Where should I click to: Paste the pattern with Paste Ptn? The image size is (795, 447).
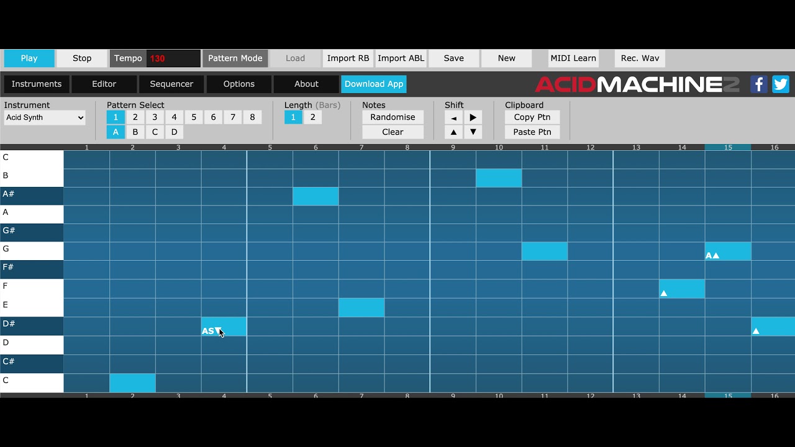click(532, 132)
